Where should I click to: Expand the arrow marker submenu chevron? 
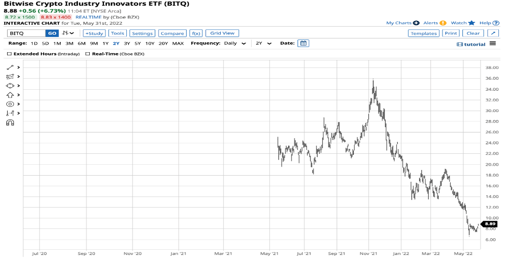point(19,95)
